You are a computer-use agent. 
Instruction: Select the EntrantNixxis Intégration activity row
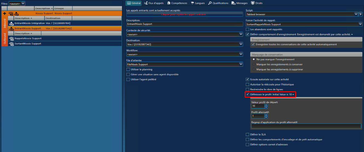65,23
